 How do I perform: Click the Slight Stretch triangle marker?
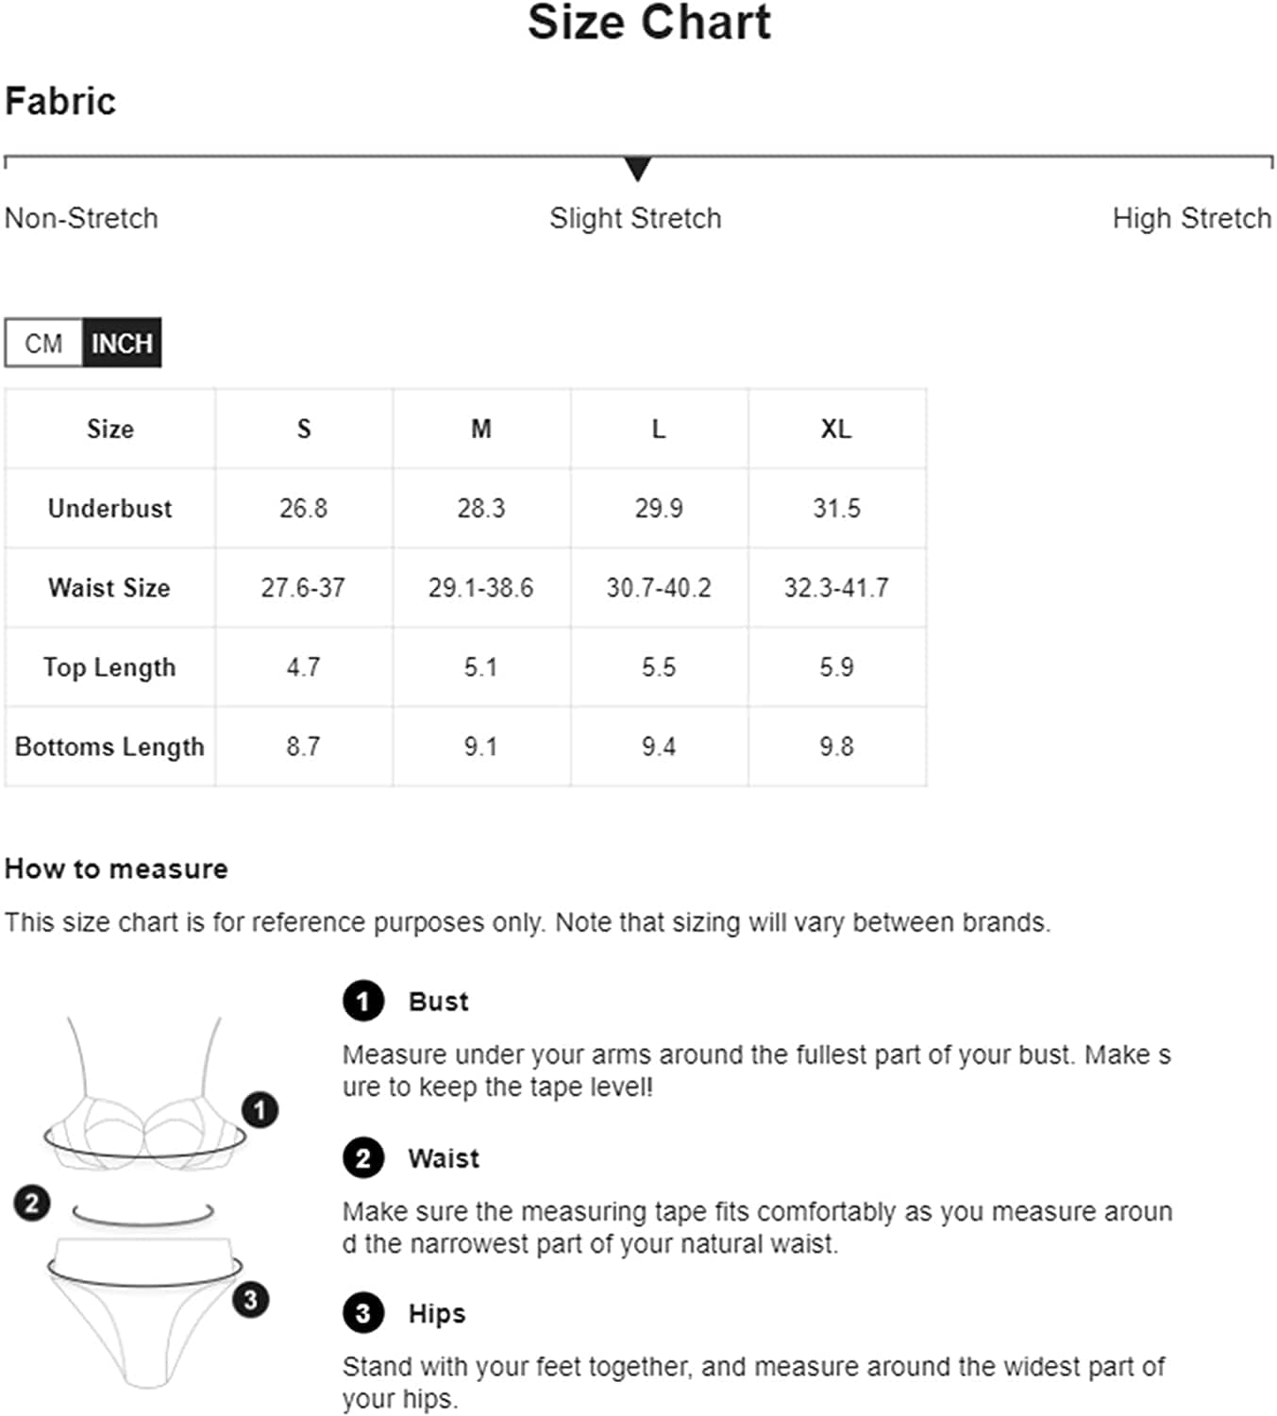click(x=638, y=169)
